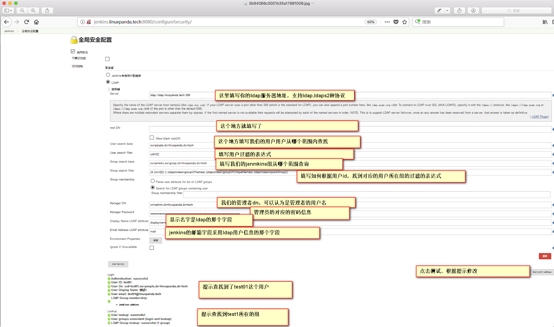The width and height of the screenshot is (554, 327).
Task: Click the red delete server button
Action: click(545, 256)
